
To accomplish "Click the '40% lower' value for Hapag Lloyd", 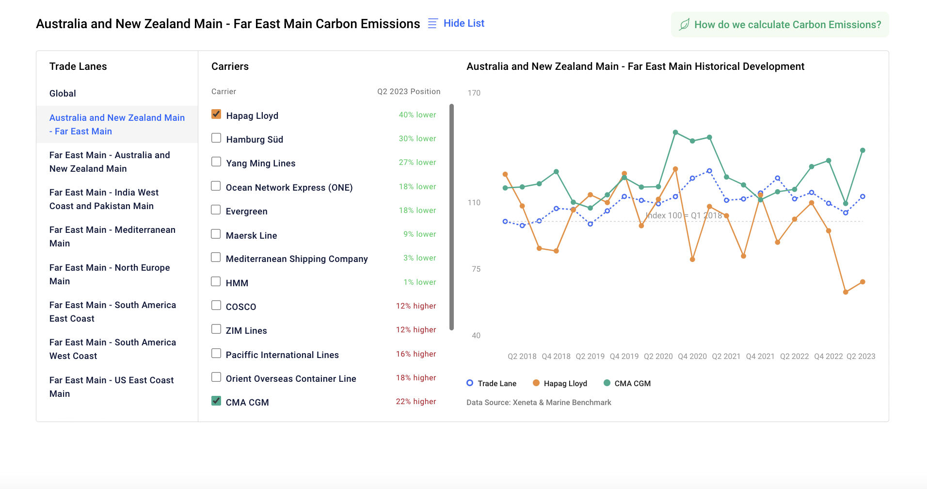I will click(x=417, y=114).
